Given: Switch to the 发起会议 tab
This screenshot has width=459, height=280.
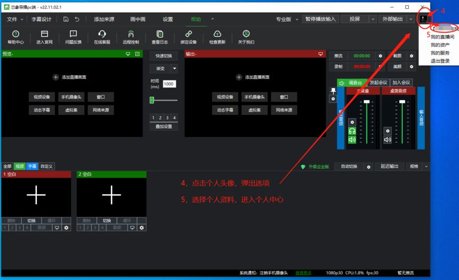Looking at the screenshot, I should [378, 83].
